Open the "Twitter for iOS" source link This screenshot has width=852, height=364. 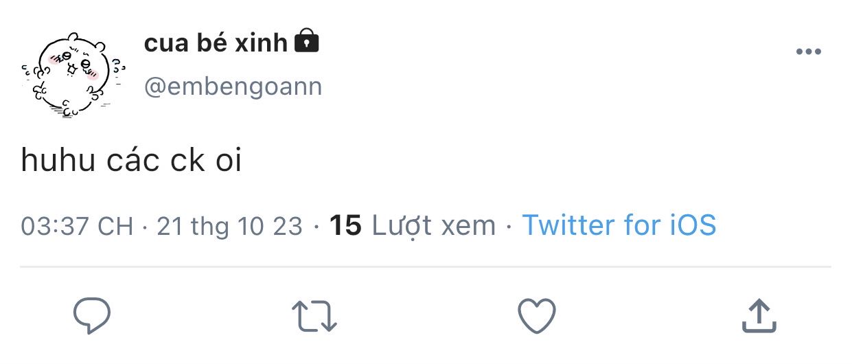point(619,225)
